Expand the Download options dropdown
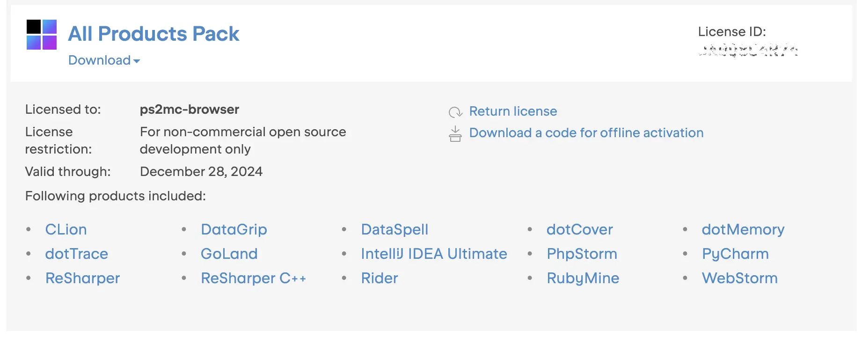Viewport: 862px width, 337px height. [x=103, y=60]
